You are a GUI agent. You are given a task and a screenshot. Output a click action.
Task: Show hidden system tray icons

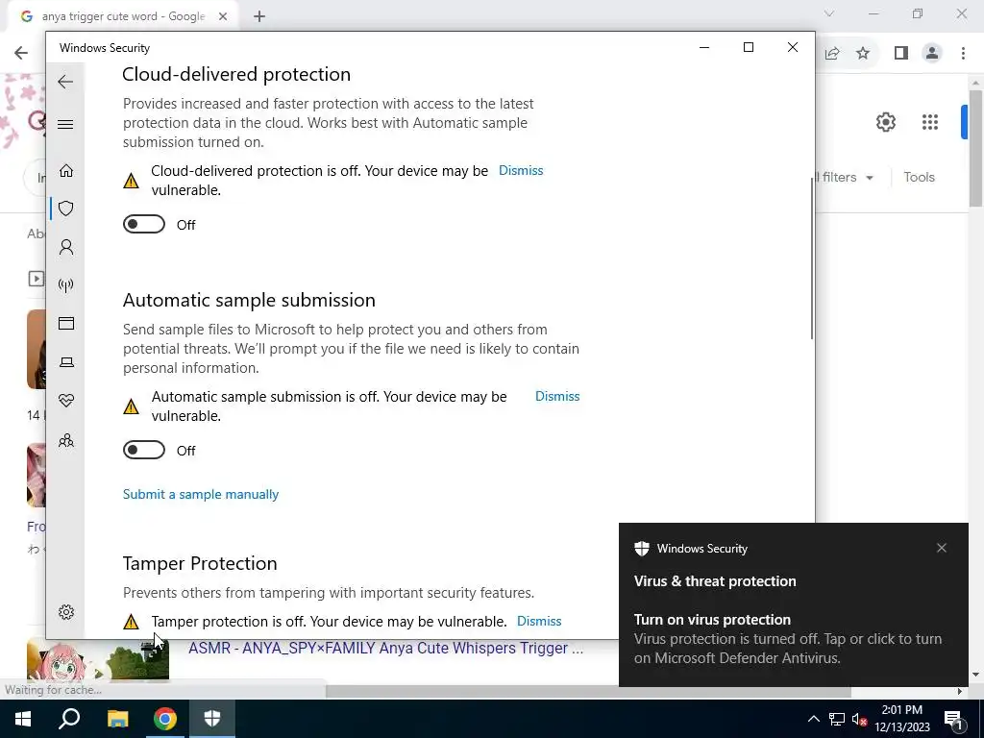(813, 719)
